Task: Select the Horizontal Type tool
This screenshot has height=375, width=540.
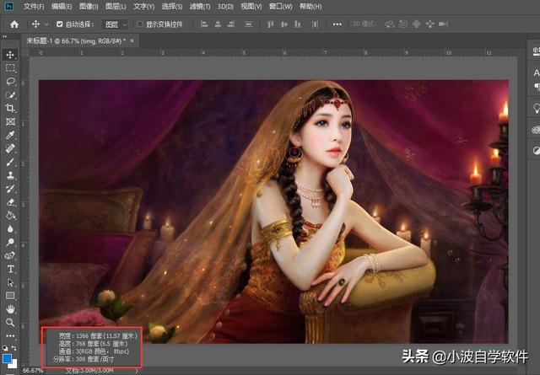Action: tap(10, 269)
